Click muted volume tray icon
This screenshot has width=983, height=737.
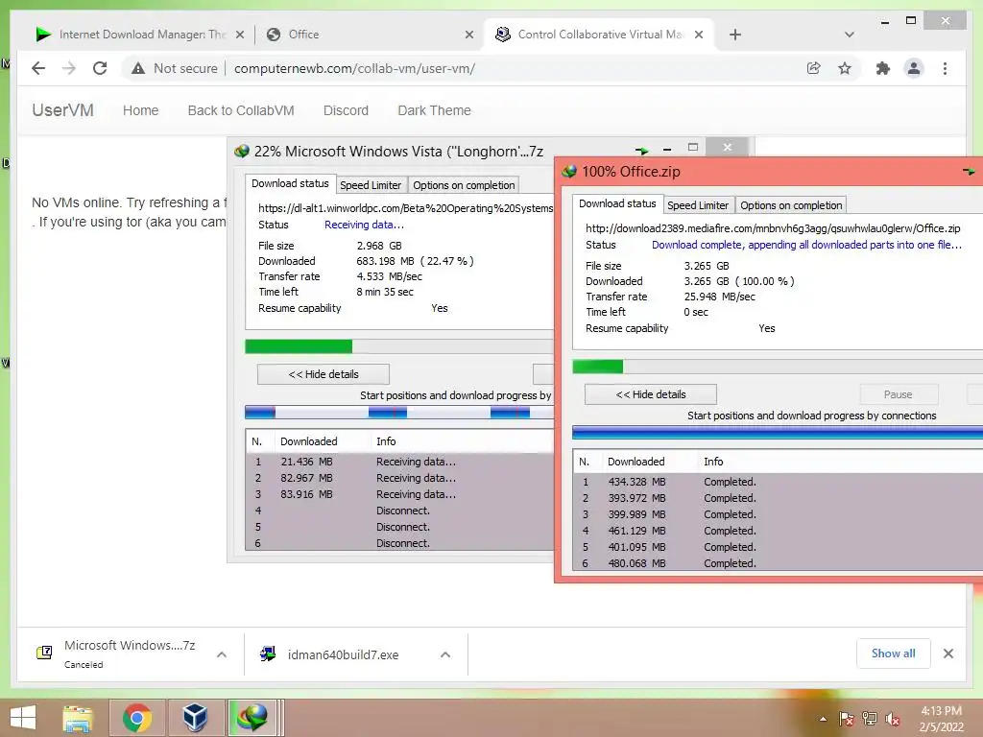point(893,719)
